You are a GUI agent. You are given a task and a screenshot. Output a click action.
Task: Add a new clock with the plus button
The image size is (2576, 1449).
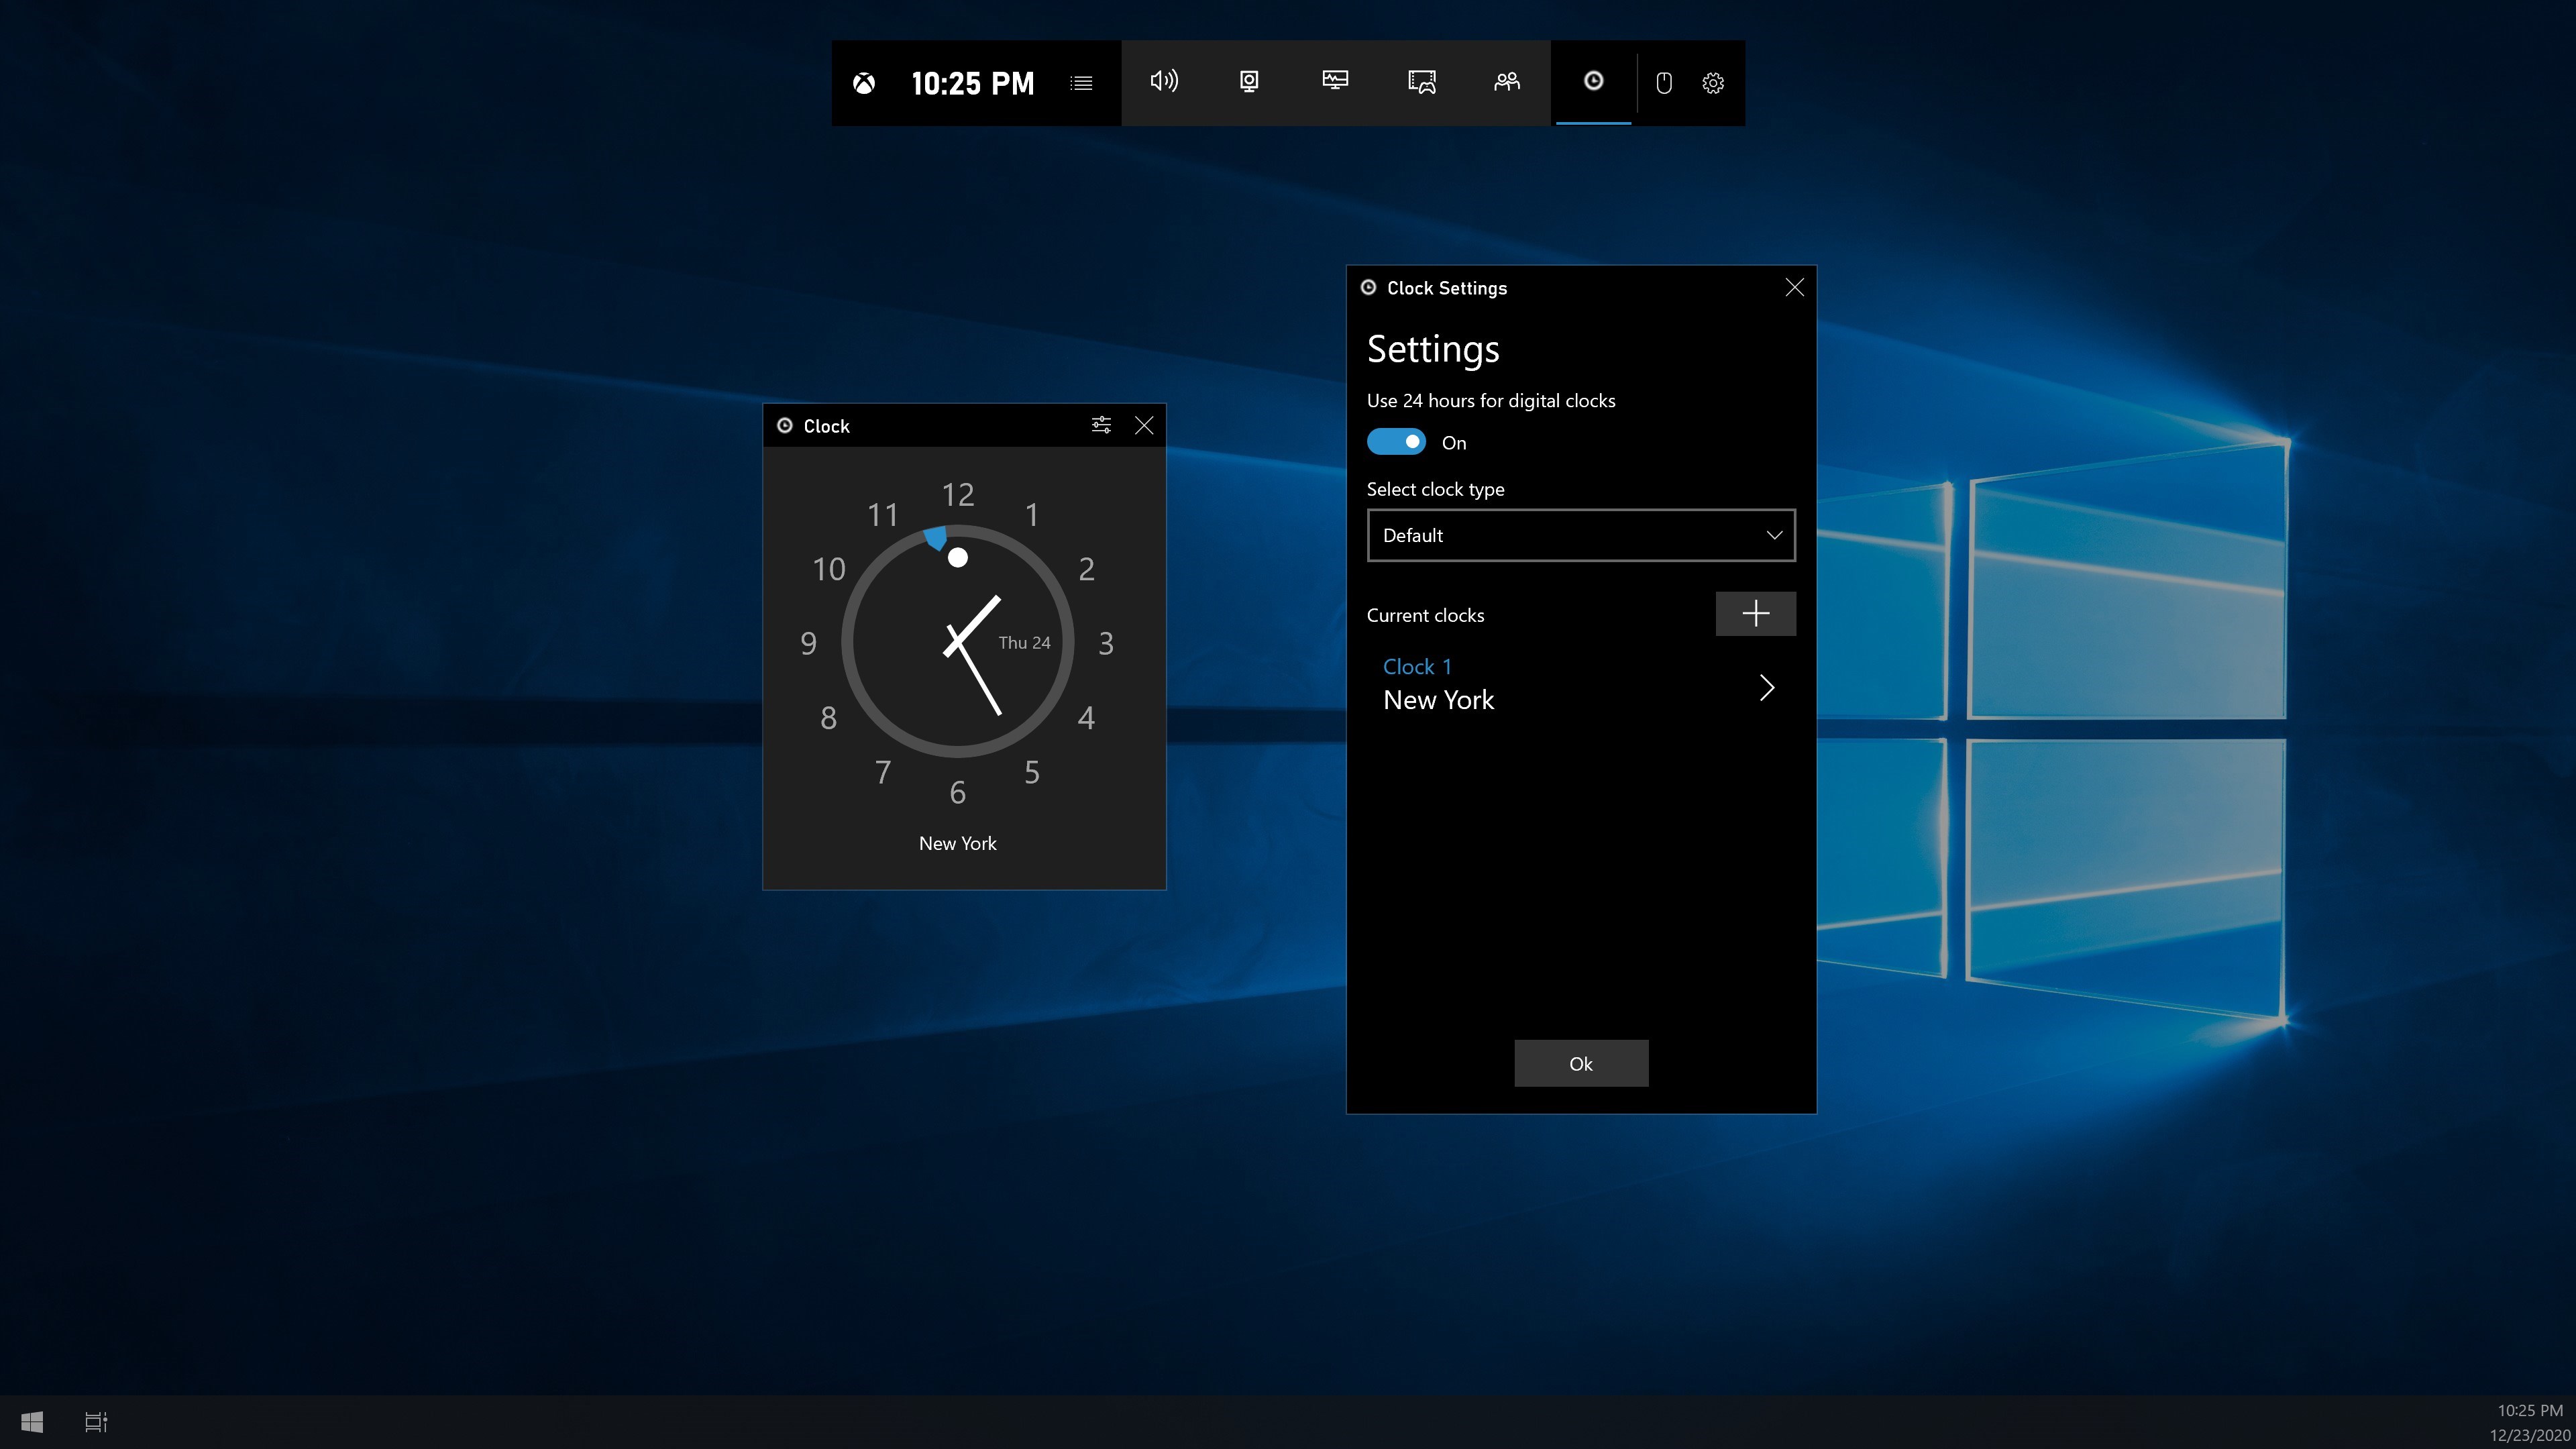[x=1755, y=613]
